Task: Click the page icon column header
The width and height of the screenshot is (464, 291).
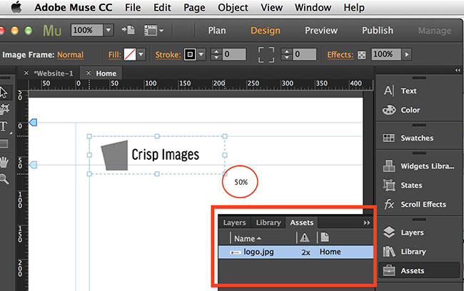Action: click(325, 238)
